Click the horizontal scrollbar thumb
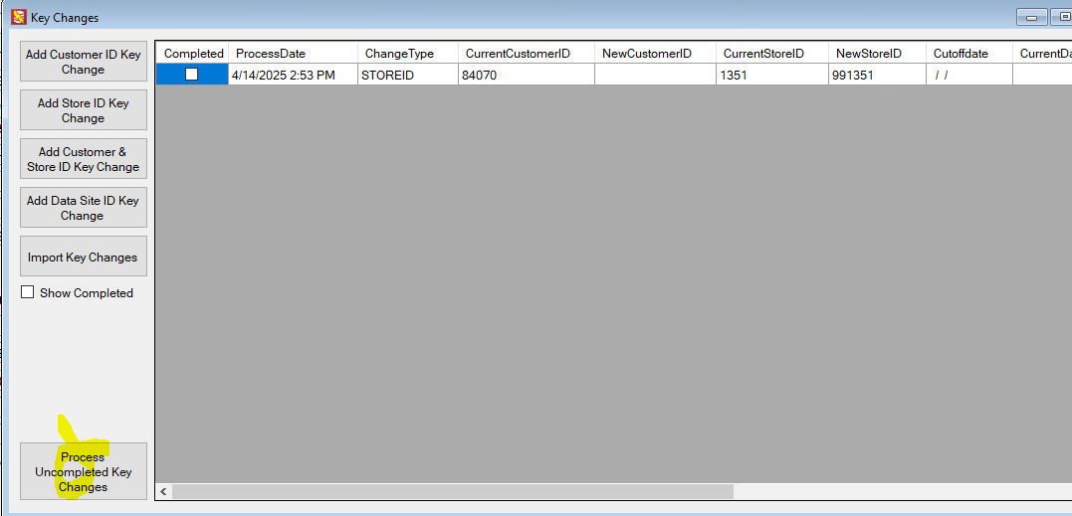The image size is (1072, 516). click(453, 491)
